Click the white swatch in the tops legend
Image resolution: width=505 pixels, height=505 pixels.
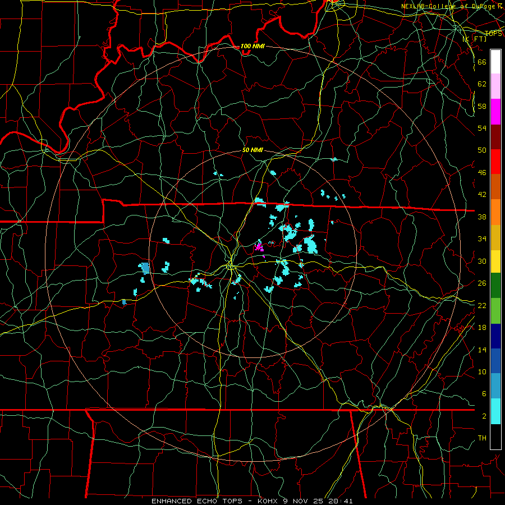click(x=495, y=62)
